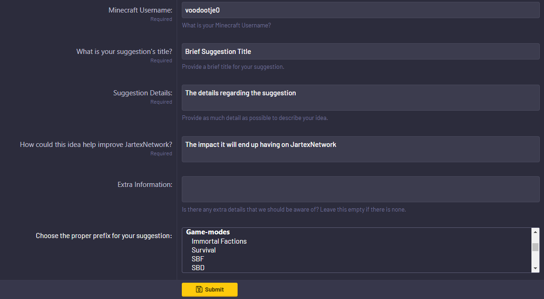
Task: Click the "Choose the proper prefix" label
Action: [x=104, y=235]
